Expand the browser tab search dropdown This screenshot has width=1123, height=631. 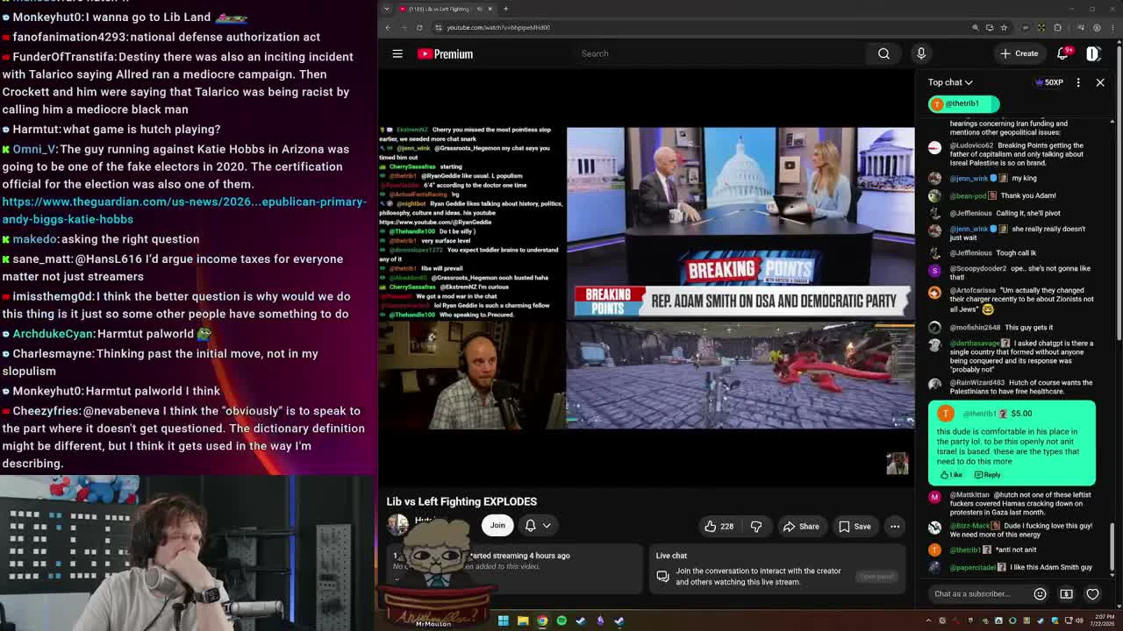(x=387, y=9)
